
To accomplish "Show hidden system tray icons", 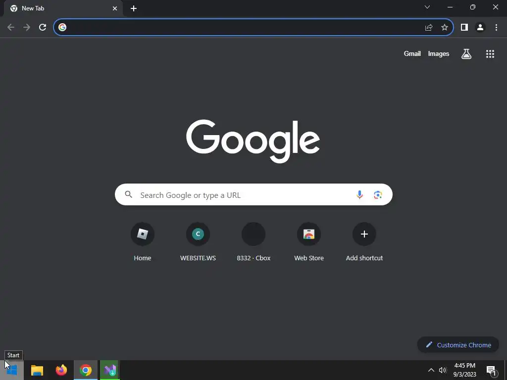I will tap(431, 370).
